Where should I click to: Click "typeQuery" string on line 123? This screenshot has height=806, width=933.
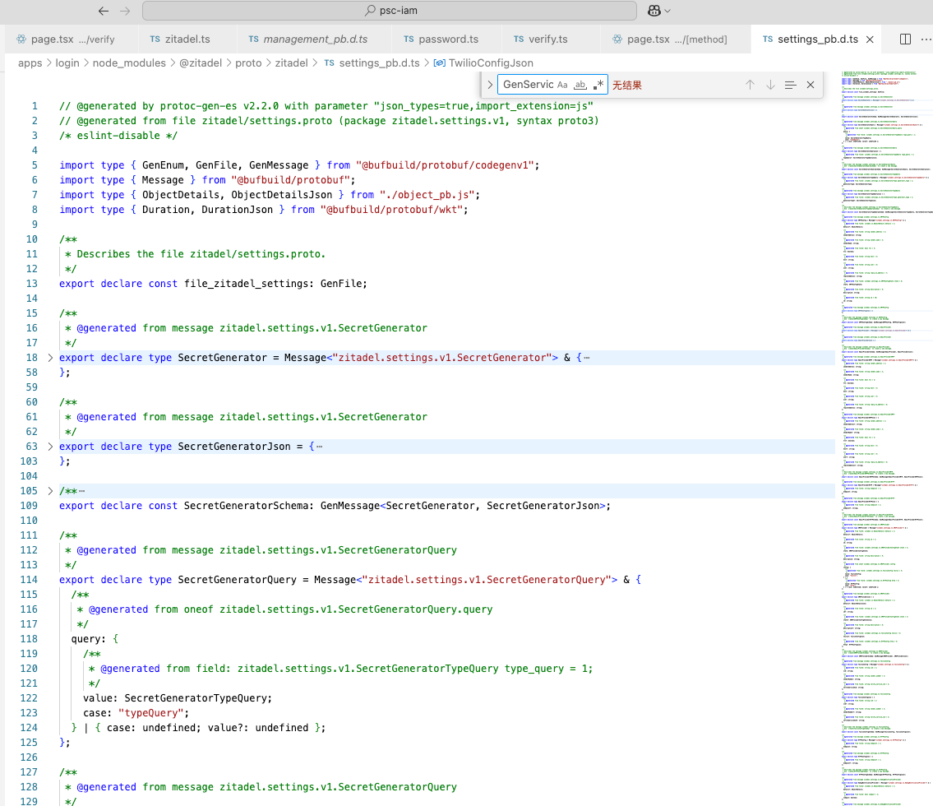pyautogui.click(x=150, y=713)
